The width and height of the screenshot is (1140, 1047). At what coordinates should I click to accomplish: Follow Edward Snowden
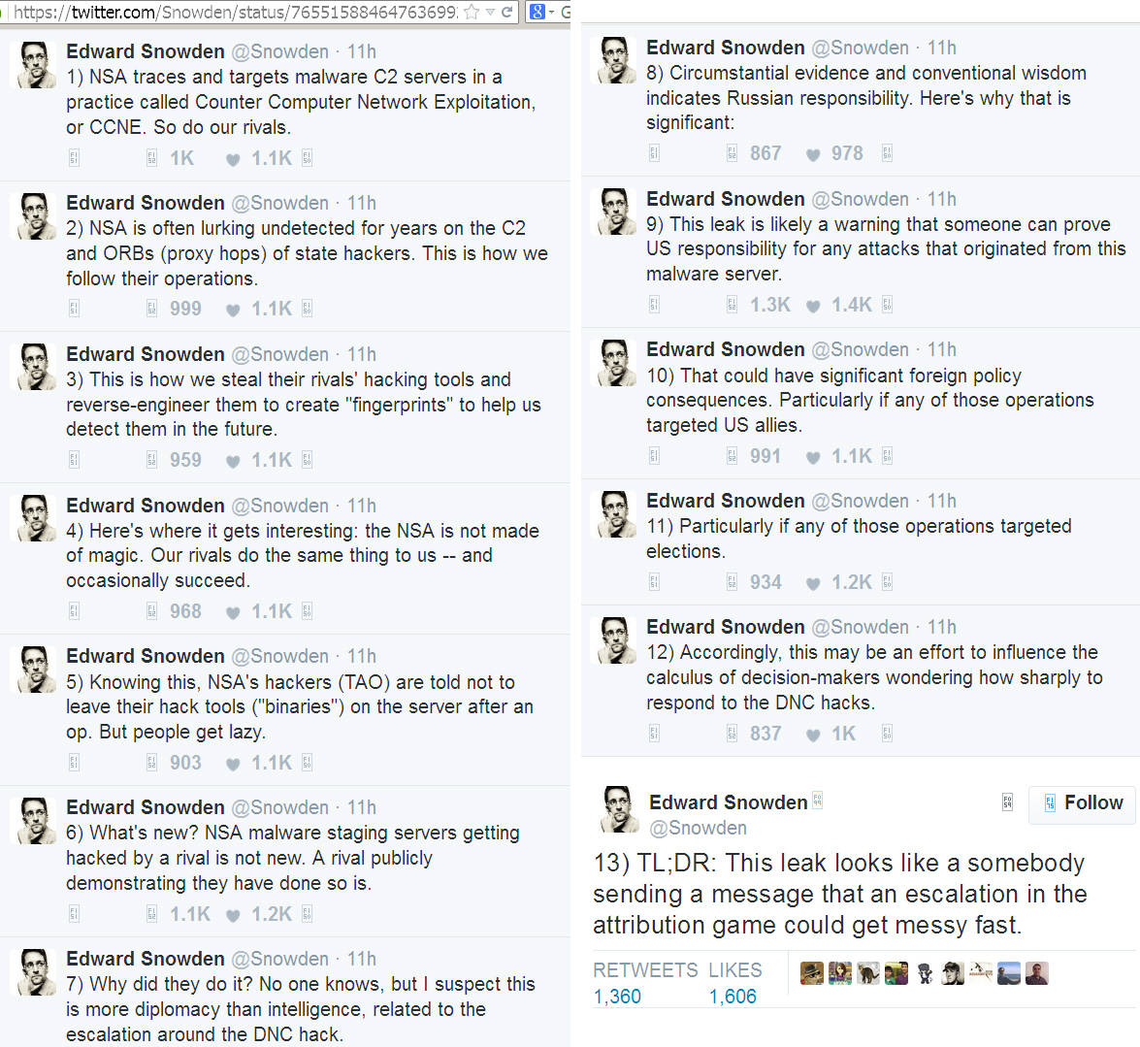pos(1082,803)
